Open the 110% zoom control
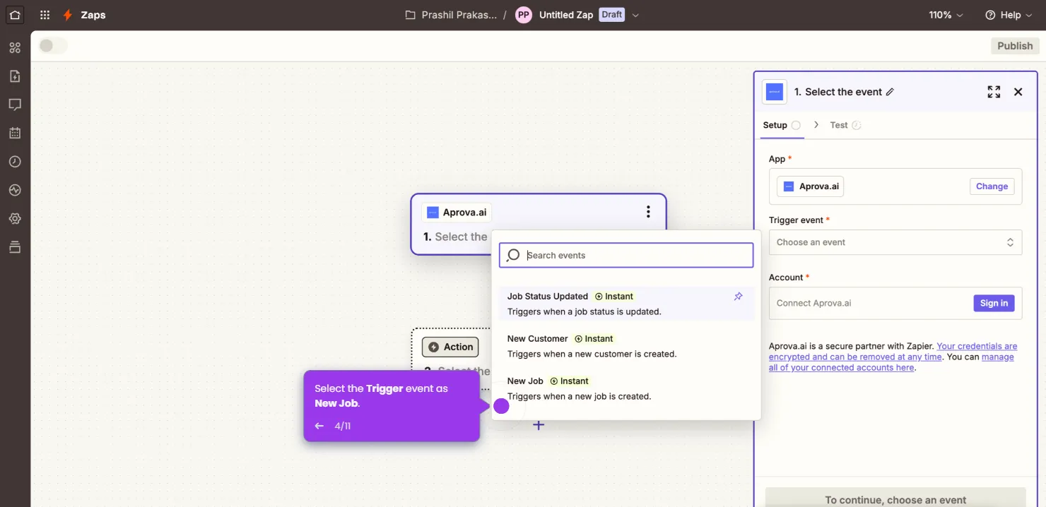 tap(946, 14)
